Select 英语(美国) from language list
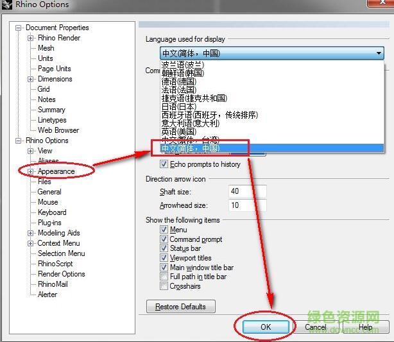This screenshot has height=342, width=394. pyautogui.click(x=272, y=132)
